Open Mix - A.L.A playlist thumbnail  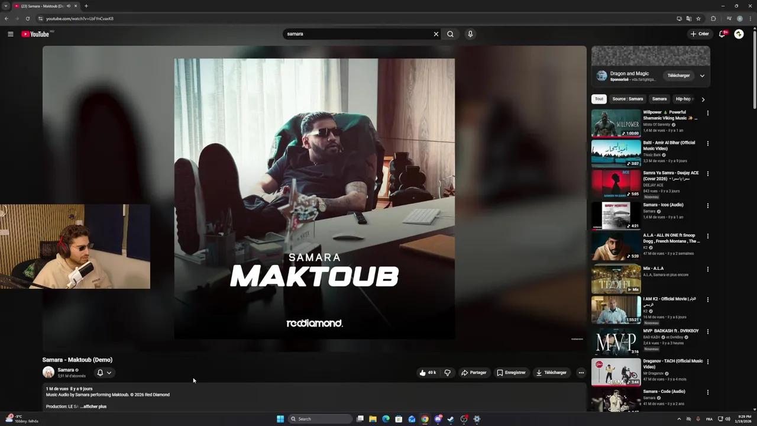[x=616, y=279]
